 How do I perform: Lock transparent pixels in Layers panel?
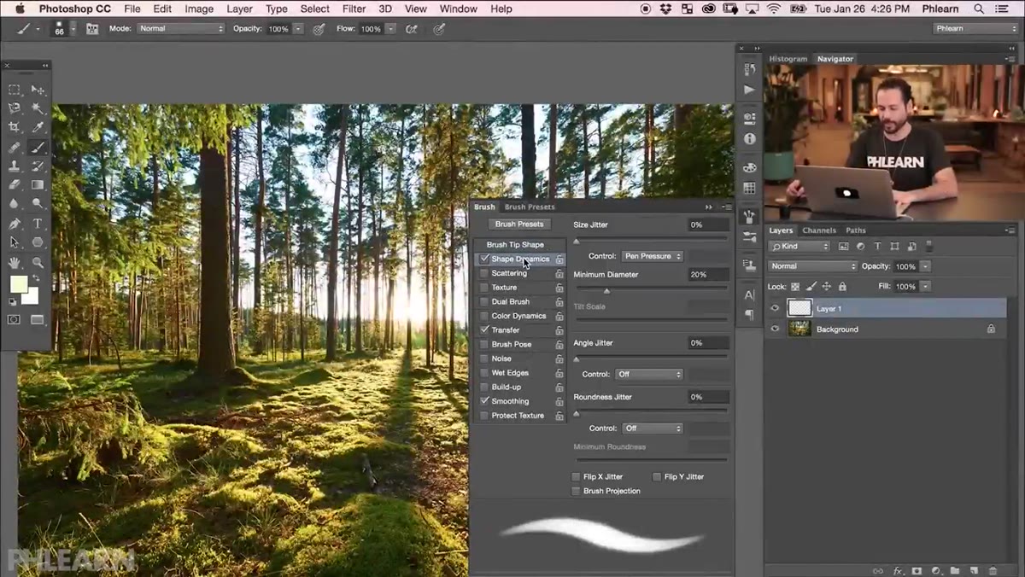tap(795, 287)
